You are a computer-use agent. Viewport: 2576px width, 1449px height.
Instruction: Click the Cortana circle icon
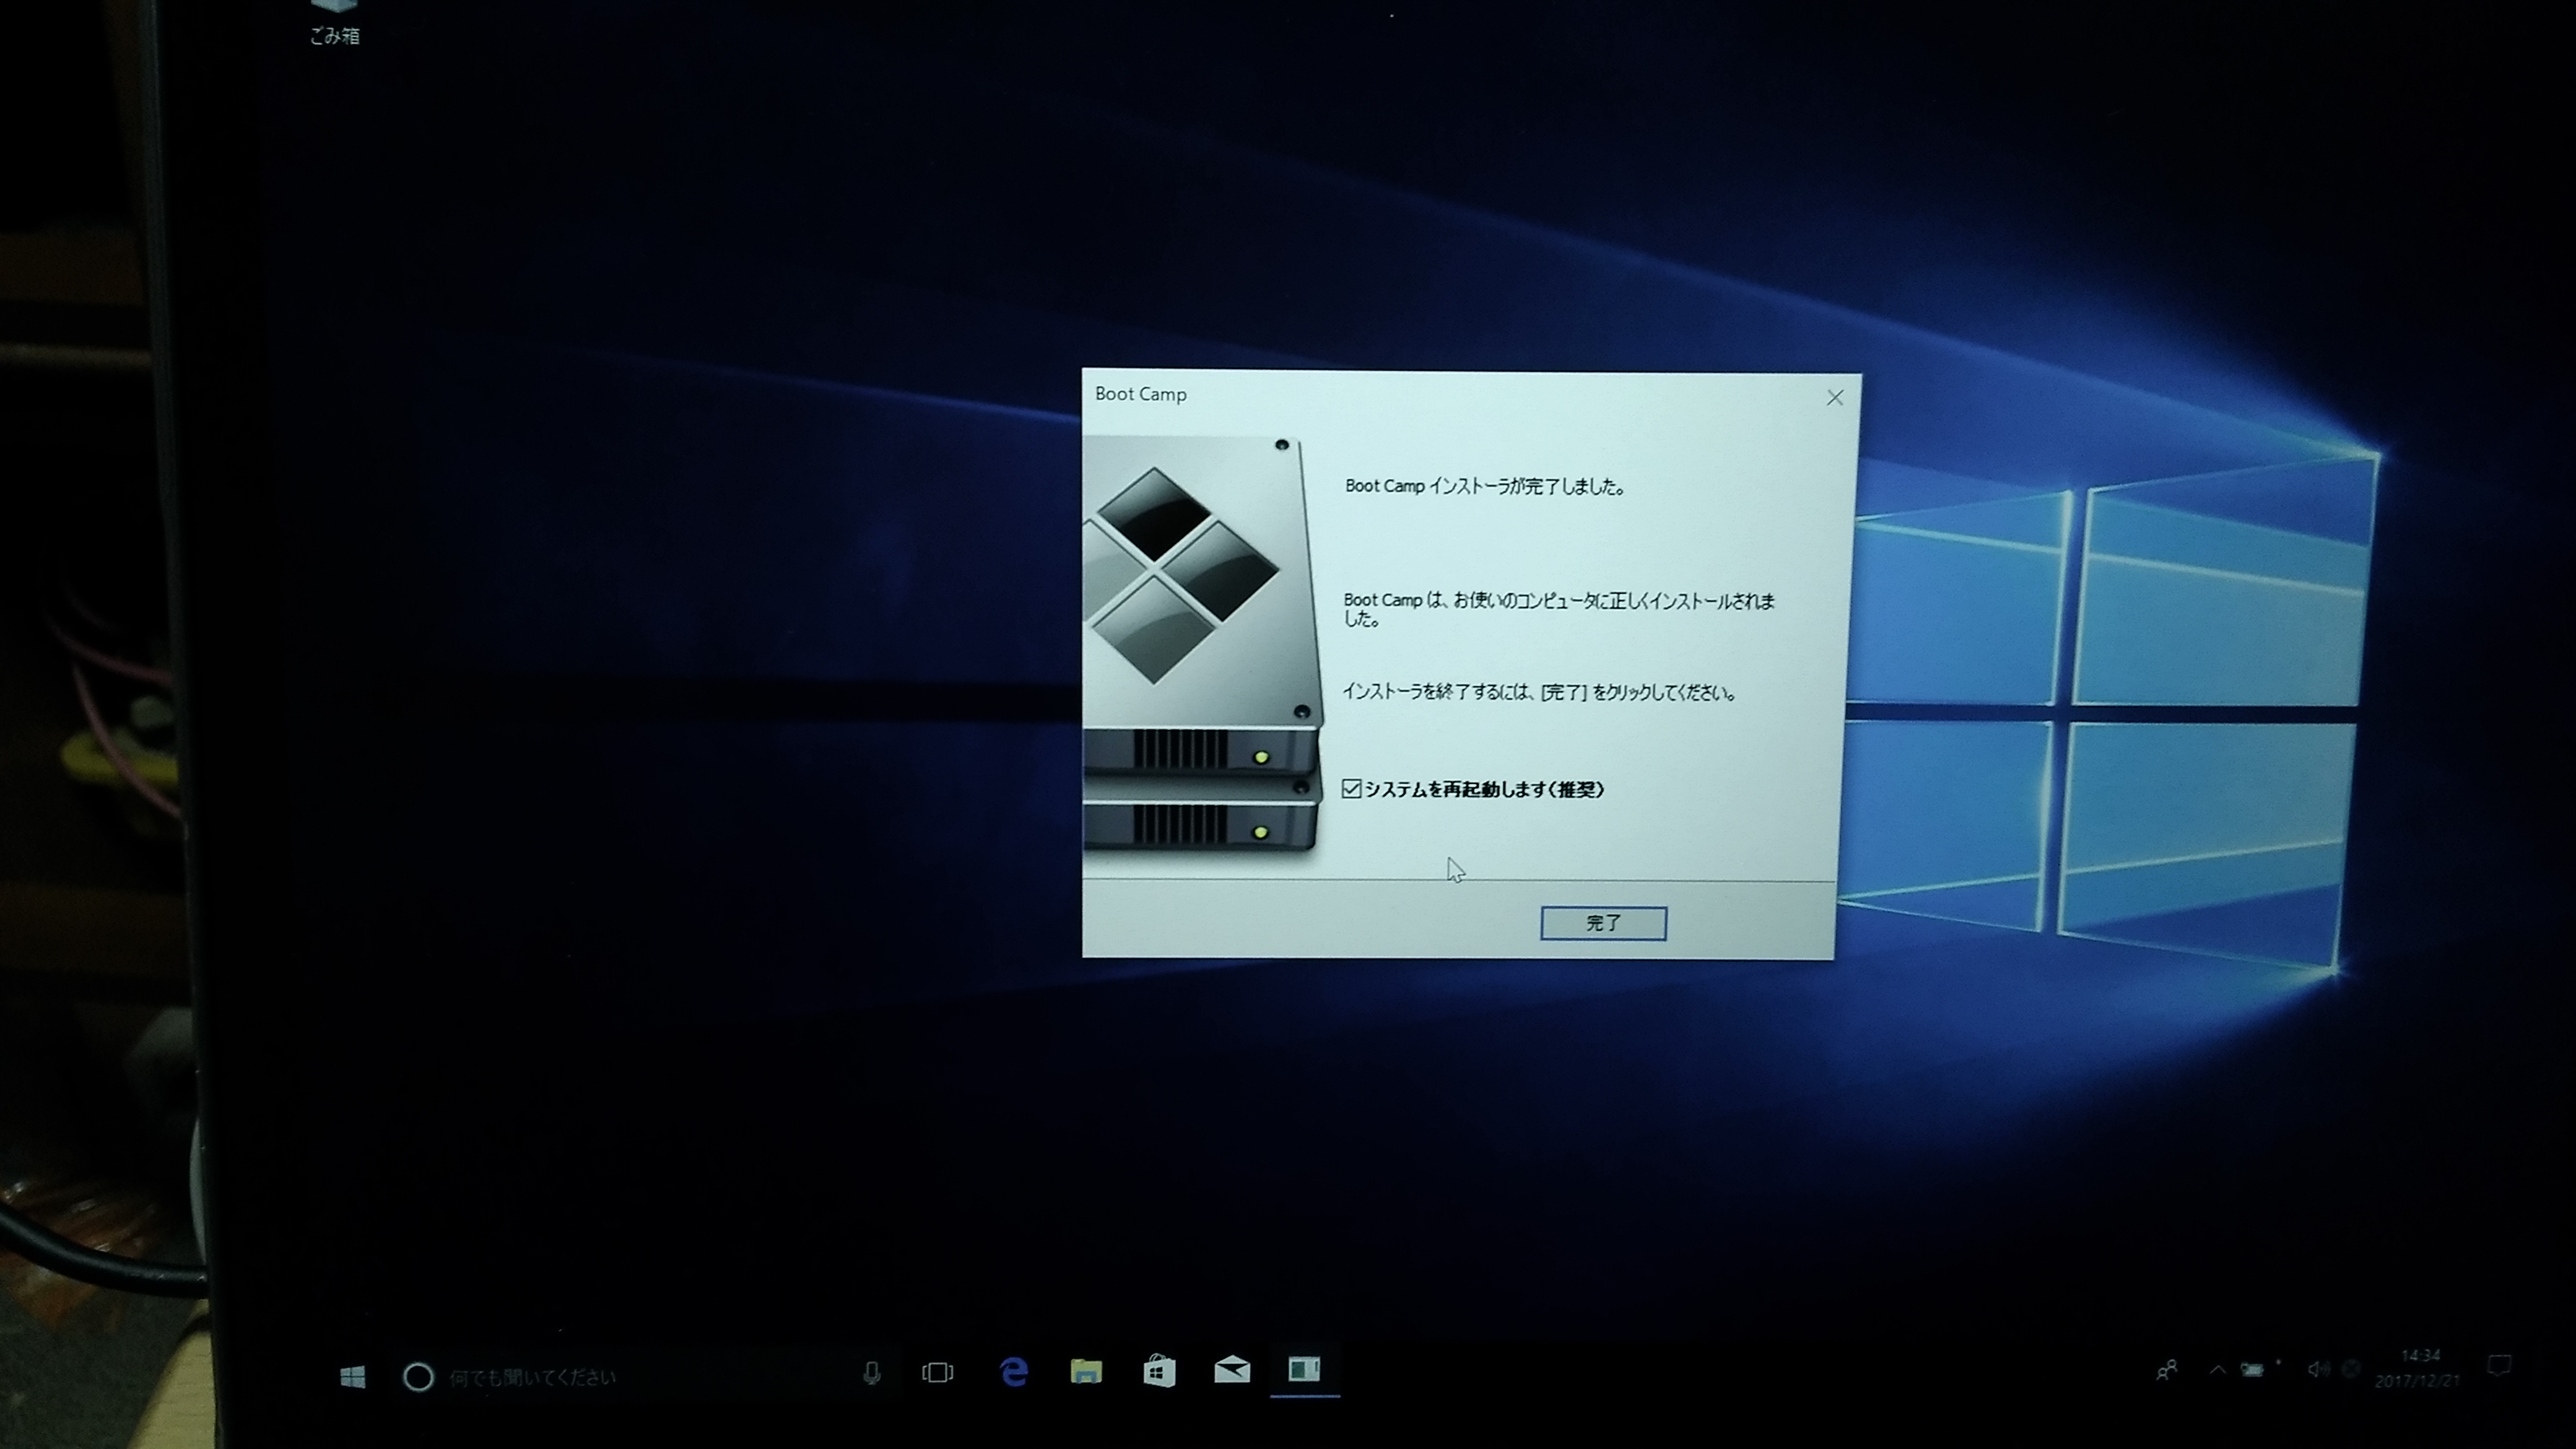coord(418,1377)
